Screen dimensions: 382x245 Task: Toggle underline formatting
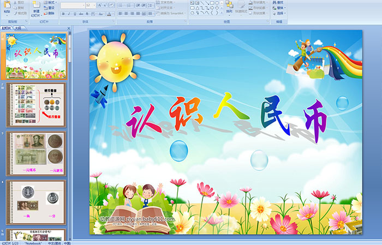(75, 14)
